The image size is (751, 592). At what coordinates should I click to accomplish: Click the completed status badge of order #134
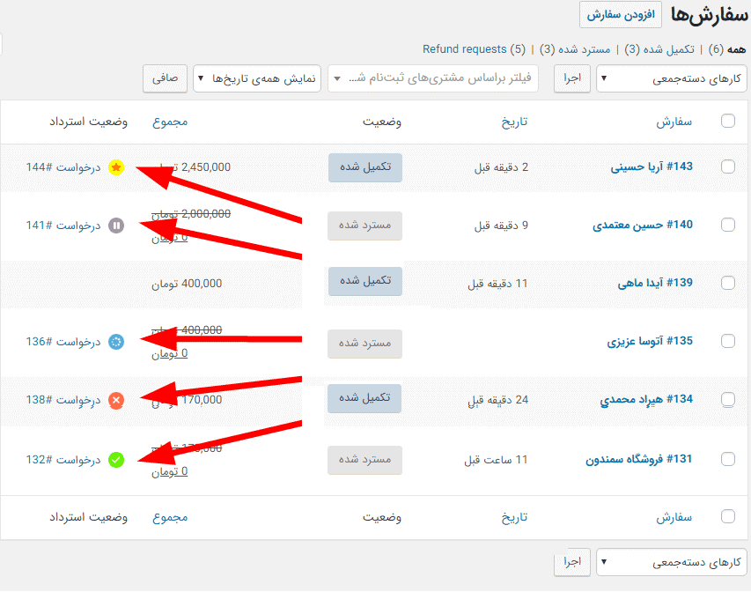click(x=364, y=398)
